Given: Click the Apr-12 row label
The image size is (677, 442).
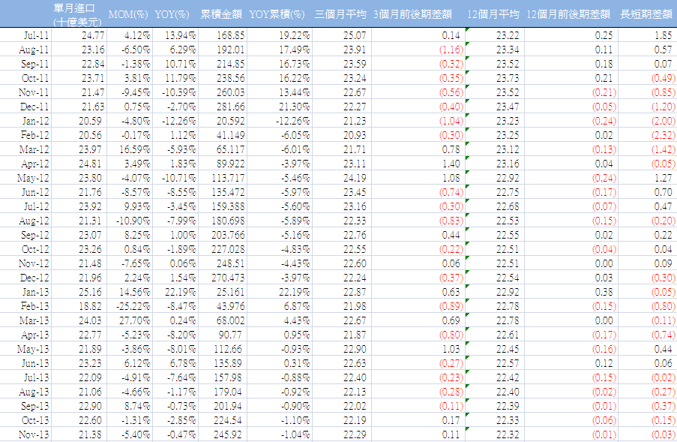Looking at the screenshot, I should [x=35, y=164].
